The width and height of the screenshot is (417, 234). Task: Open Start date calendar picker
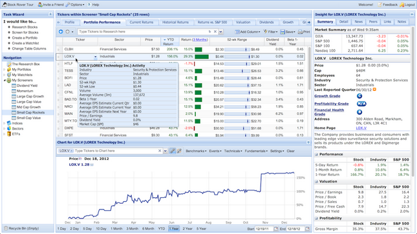(276, 228)
